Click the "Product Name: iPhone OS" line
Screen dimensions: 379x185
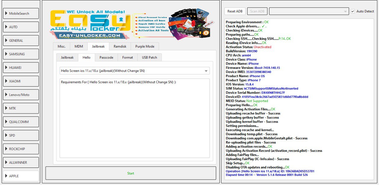tap(245, 76)
